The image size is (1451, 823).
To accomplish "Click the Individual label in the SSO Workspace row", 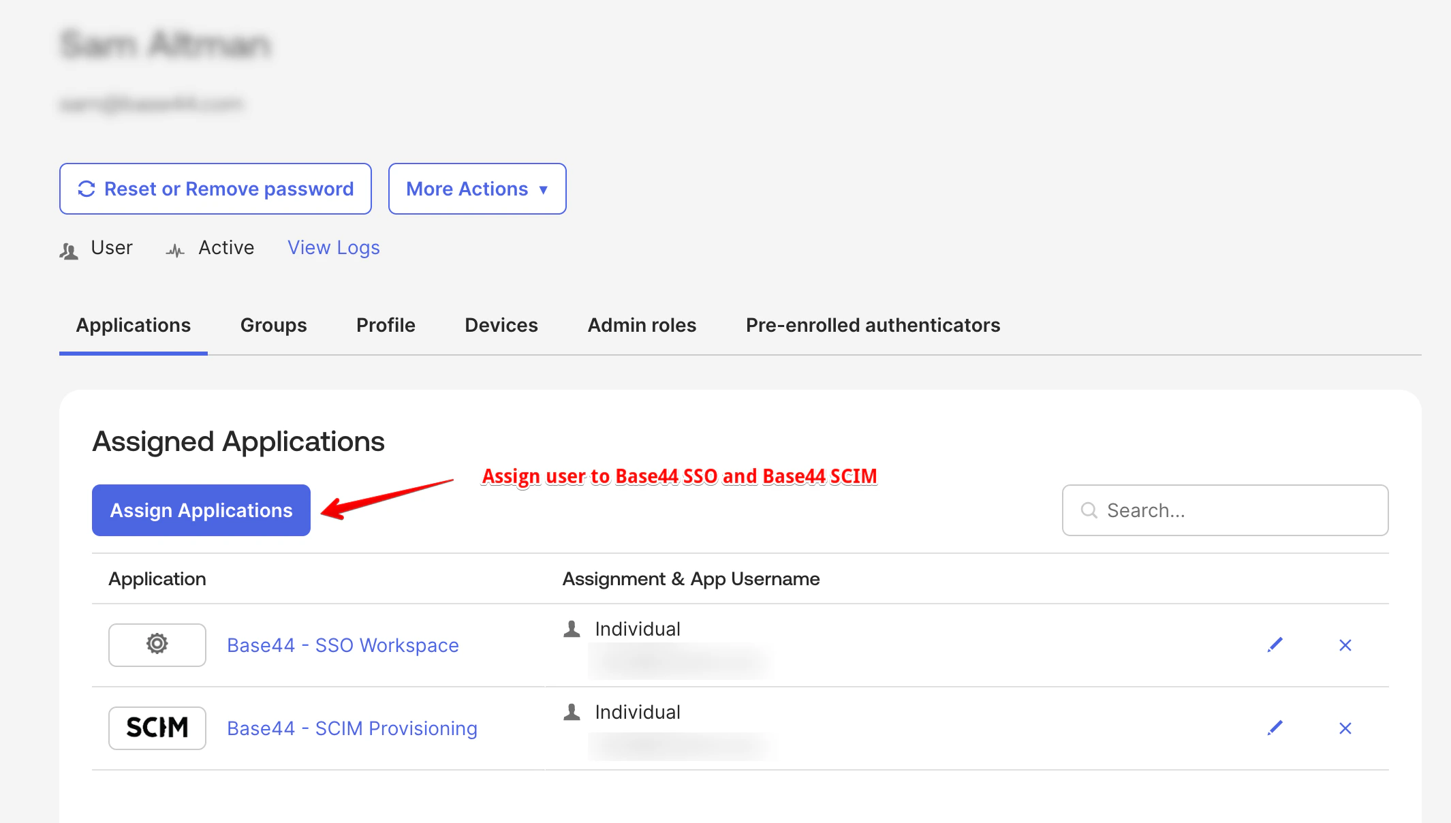I will pyautogui.click(x=638, y=629).
